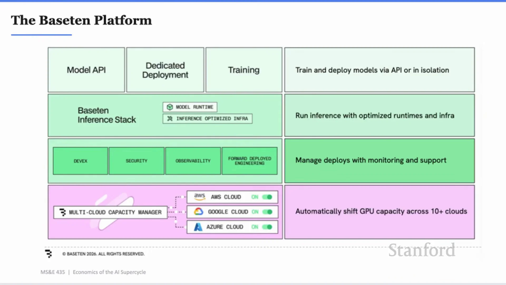Click the Baseten Inference Stack heading
Image resolution: width=506 pixels, height=285 pixels.
pos(107,115)
